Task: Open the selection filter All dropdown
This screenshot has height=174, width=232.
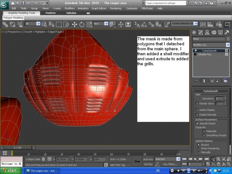Action: point(38,24)
